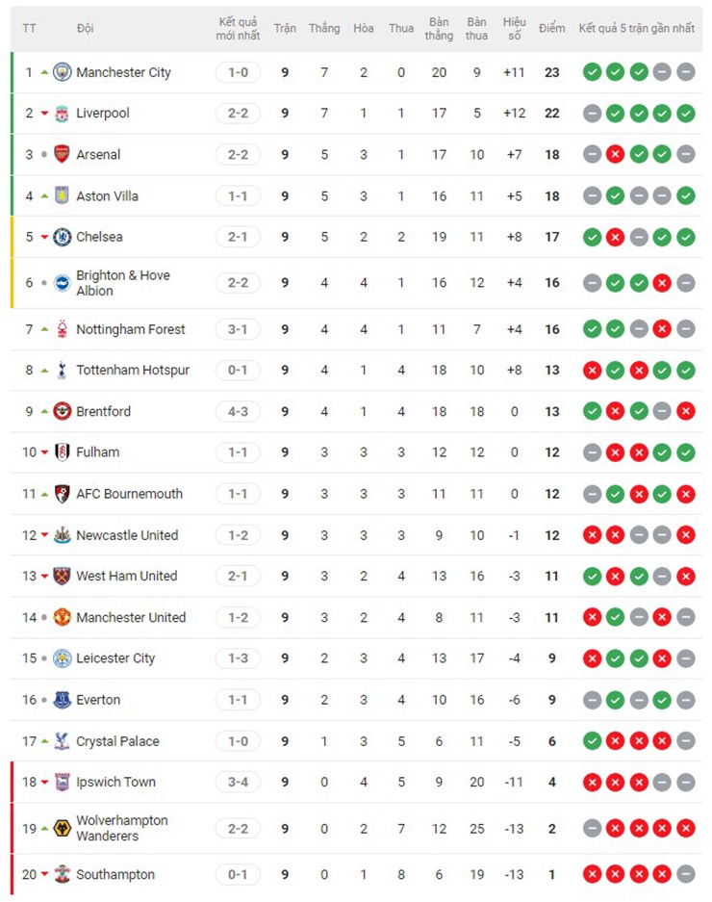Sort table by Điểm column header
712x902 pixels.
point(551,28)
